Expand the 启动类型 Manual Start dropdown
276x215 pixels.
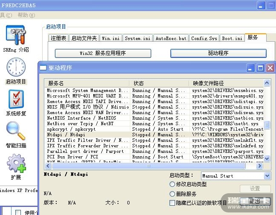(267, 176)
